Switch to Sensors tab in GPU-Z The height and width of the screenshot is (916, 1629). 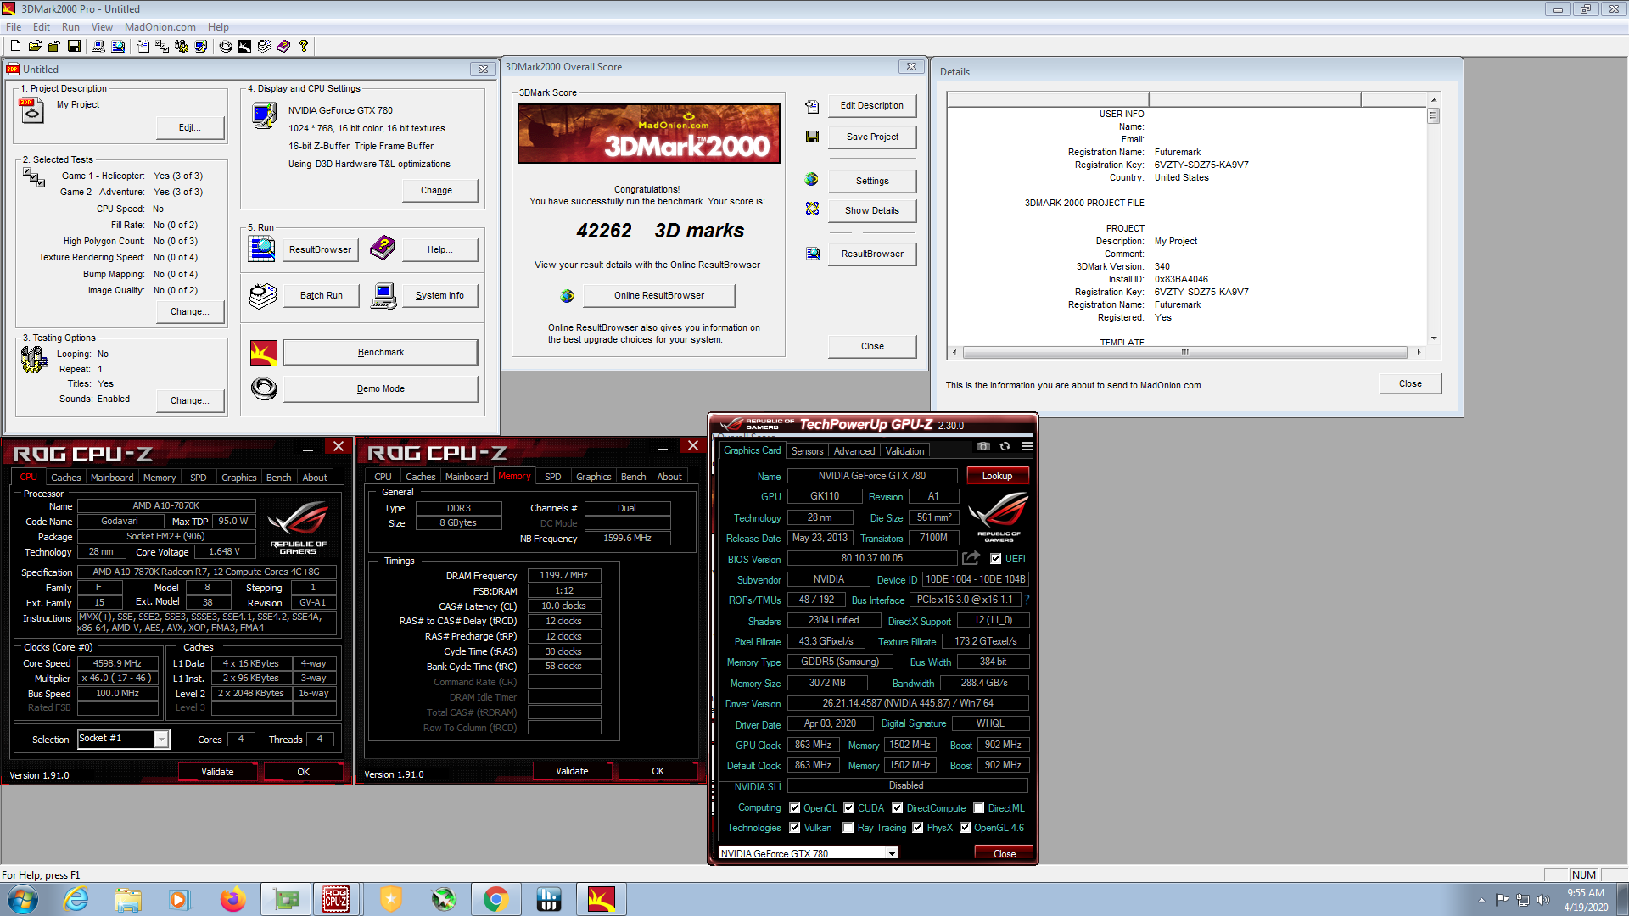807,451
